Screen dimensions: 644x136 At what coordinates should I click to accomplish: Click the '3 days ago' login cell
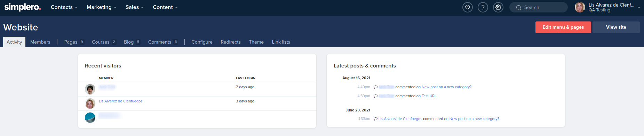coord(245,101)
